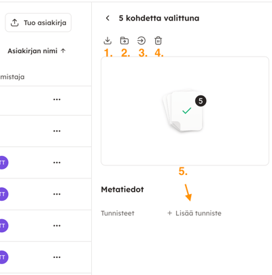
Task: Click the download icon for selected documents
Action: [107, 41]
